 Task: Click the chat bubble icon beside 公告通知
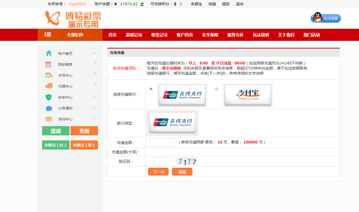point(49,108)
